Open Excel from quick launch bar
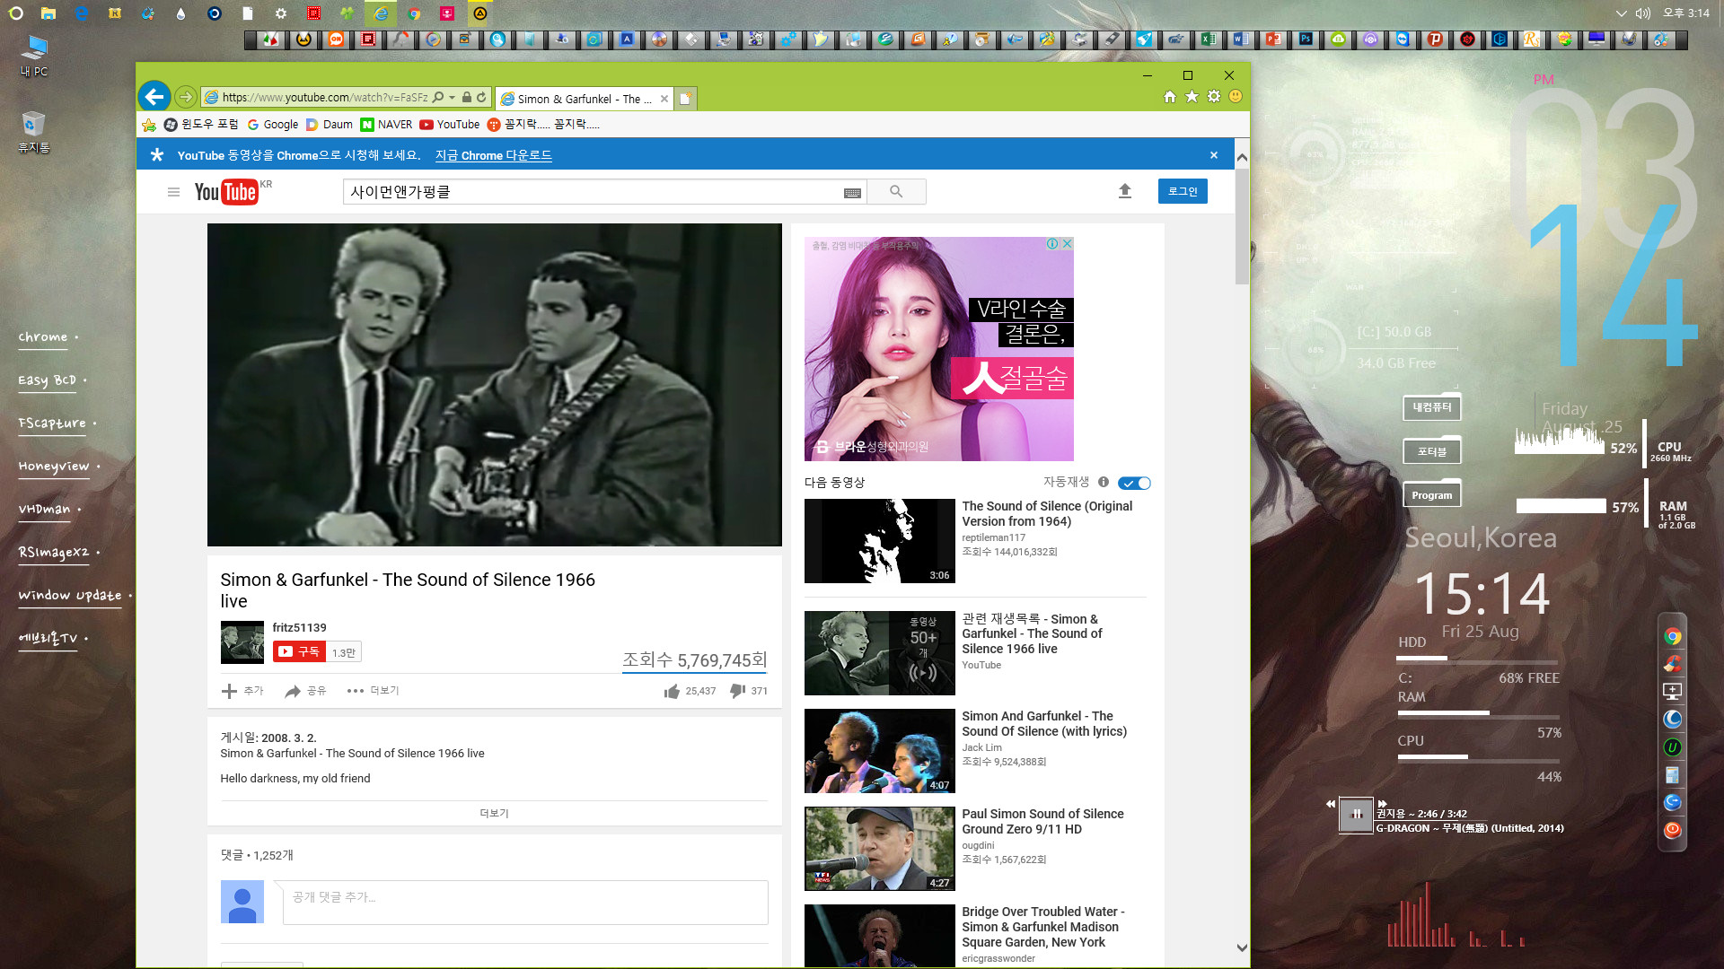Image resolution: width=1724 pixels, height=969 pixels. 1208,39
